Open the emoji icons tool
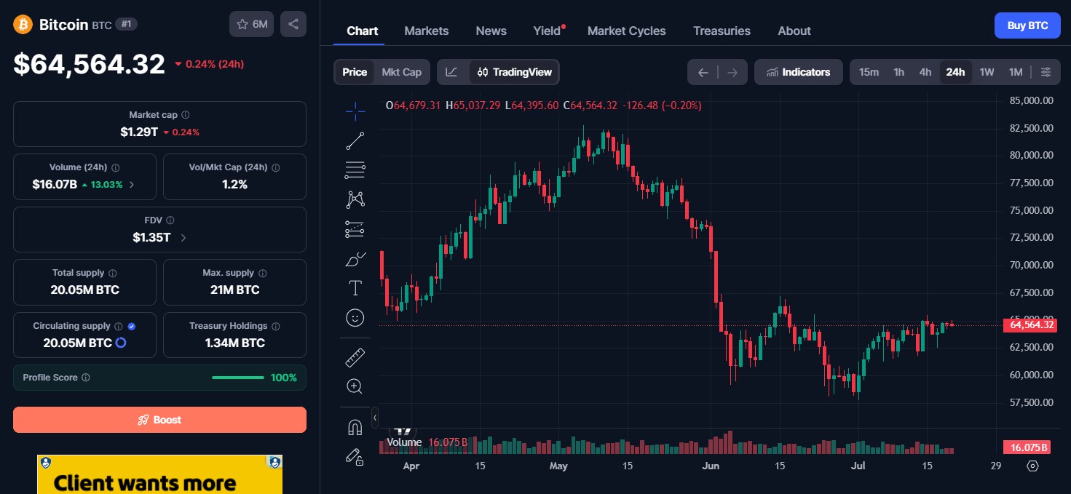Image resolution: width=1071 pixels, height=494 pixels. coord(355,317)
